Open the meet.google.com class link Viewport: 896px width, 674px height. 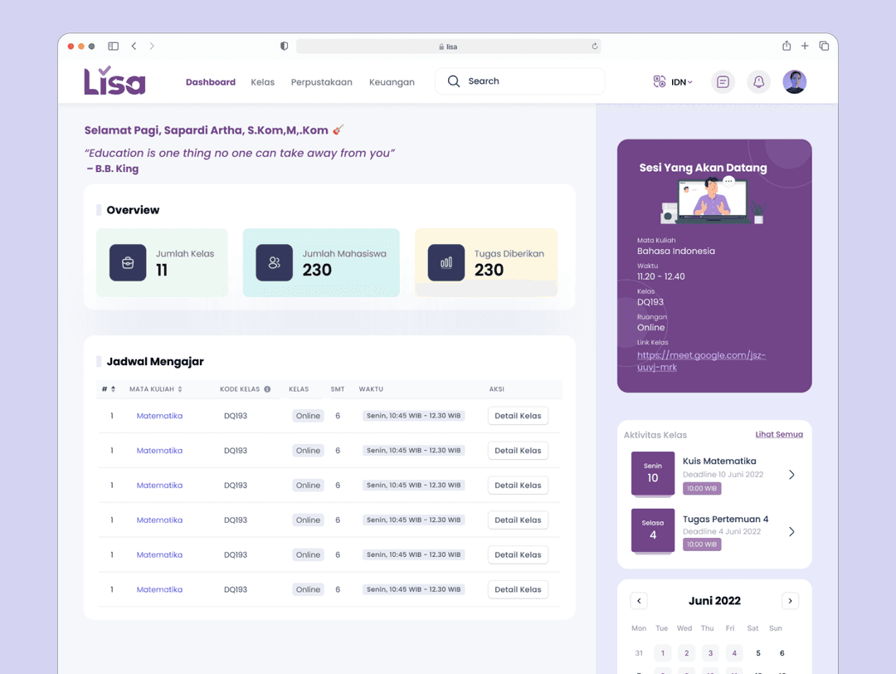[701, 361]
